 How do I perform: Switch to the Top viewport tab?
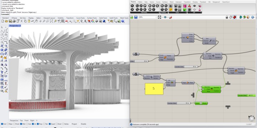[x=21, y=121]
